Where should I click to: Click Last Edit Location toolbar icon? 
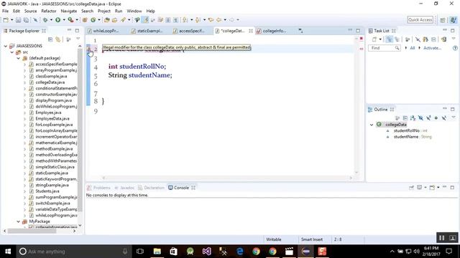[211, 20]
